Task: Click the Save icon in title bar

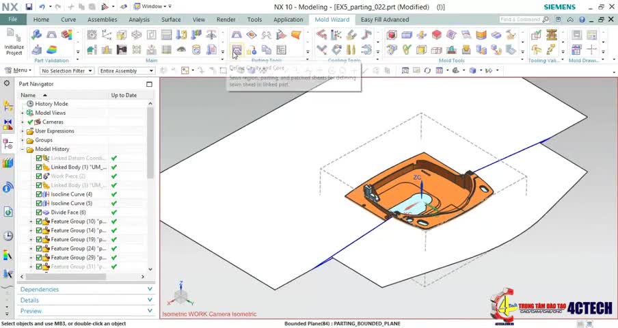Action: (29, 7)
